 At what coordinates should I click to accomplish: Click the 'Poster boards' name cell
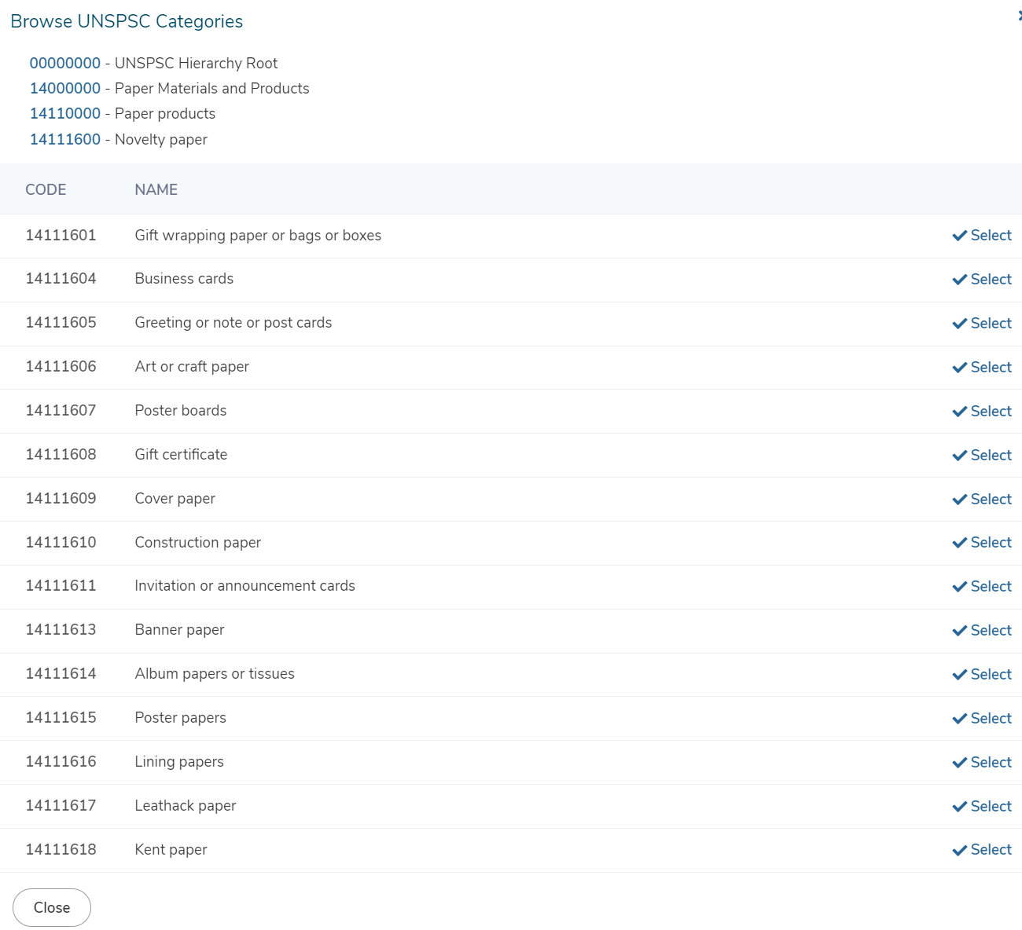point(181,410)
